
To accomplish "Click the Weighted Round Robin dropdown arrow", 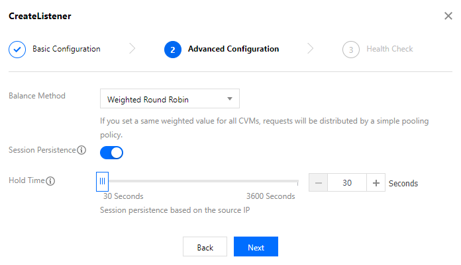I will point(229,99).
